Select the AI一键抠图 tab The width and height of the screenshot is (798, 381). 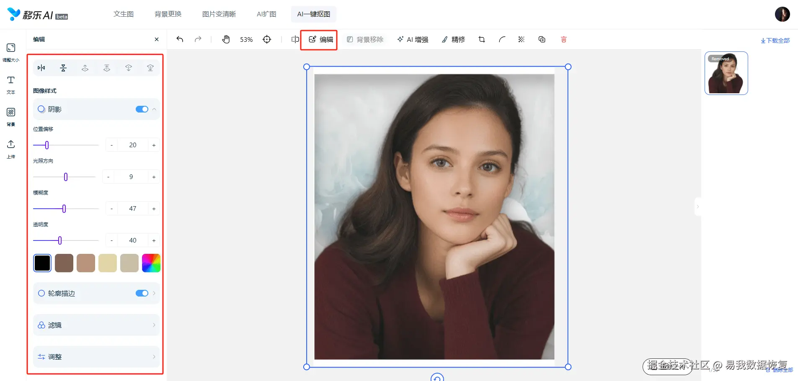(x=314, y=14)
